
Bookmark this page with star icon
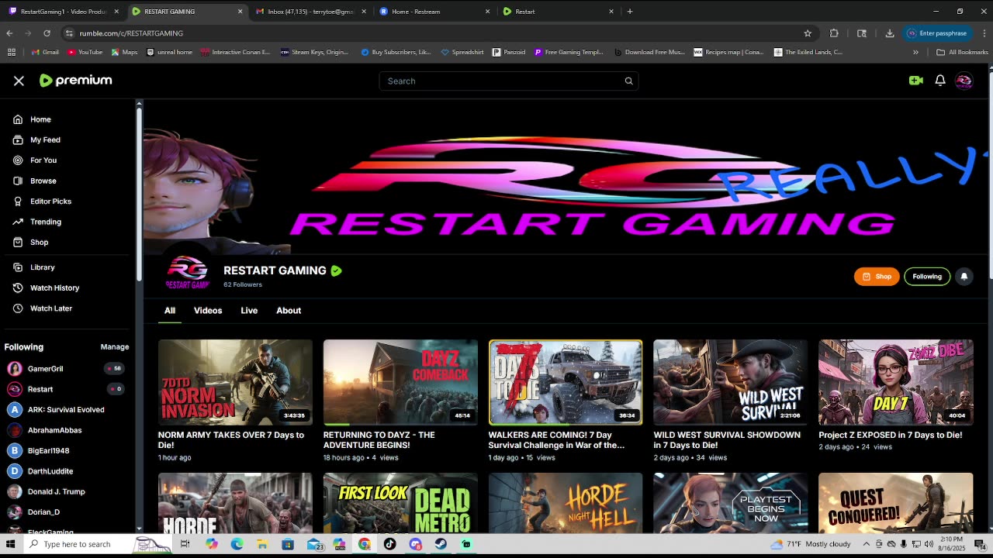(x=808, y=33)
